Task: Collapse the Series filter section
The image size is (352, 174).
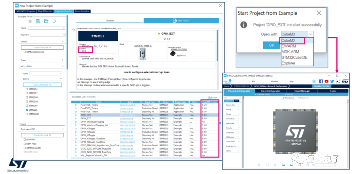Action: tap(61, 79)
